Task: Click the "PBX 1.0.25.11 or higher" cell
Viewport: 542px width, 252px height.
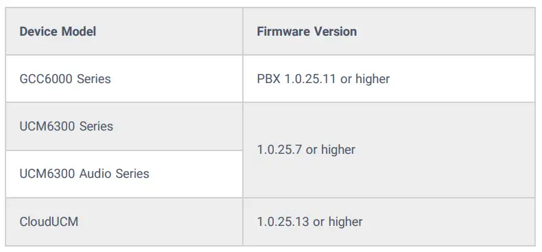Action: [x=389, y=78]
